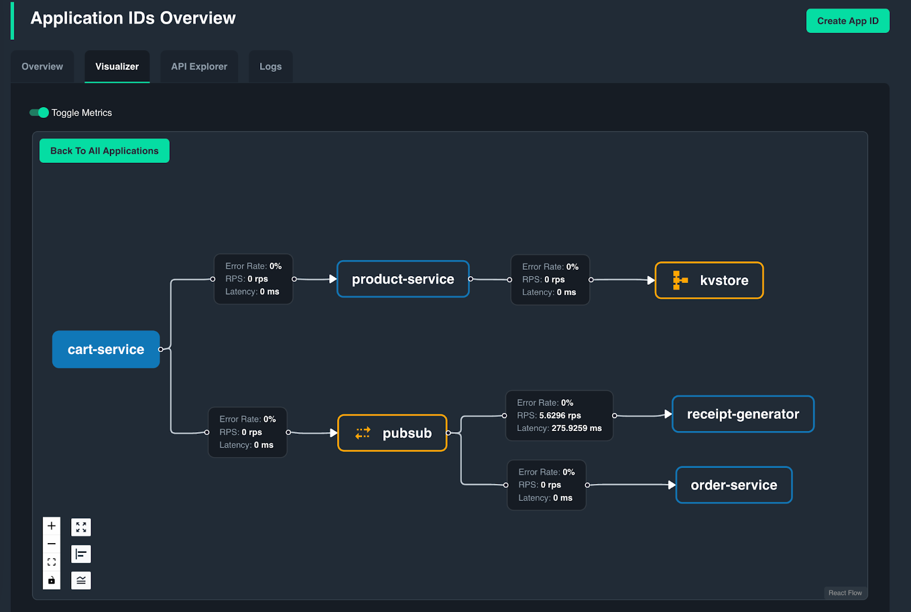Screen dimensions: 911x612
Task: Select the order-service node
Action: (733, 485)
